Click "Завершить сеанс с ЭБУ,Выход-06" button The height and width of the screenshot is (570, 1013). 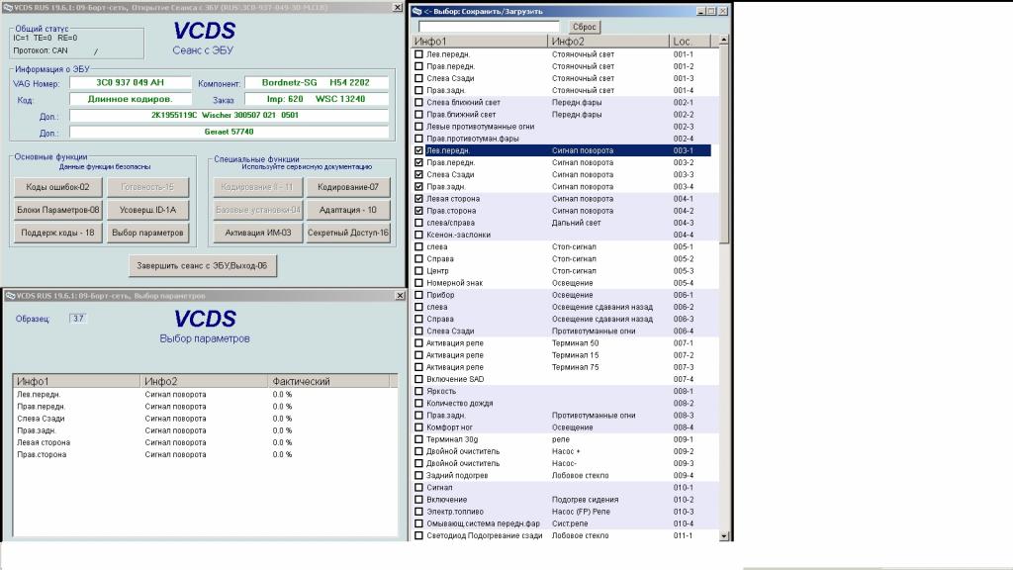click(x=202, y=265)
